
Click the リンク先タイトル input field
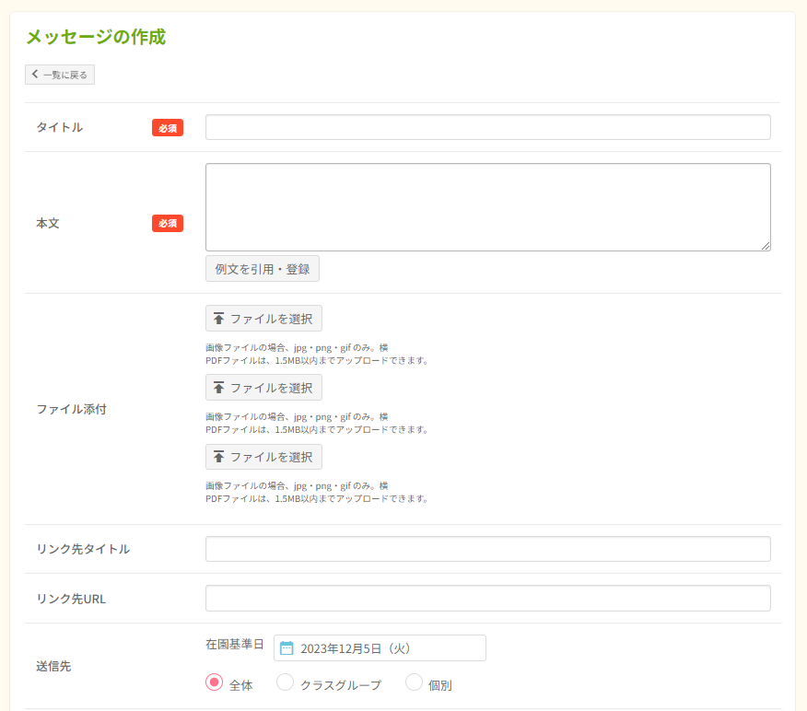[487, 548]
